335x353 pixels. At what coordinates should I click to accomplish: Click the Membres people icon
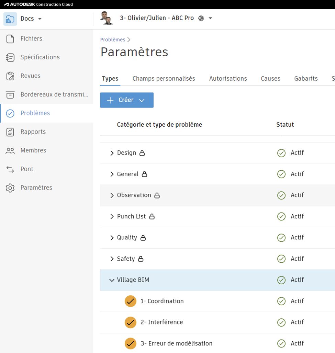(x=10, y=151)
